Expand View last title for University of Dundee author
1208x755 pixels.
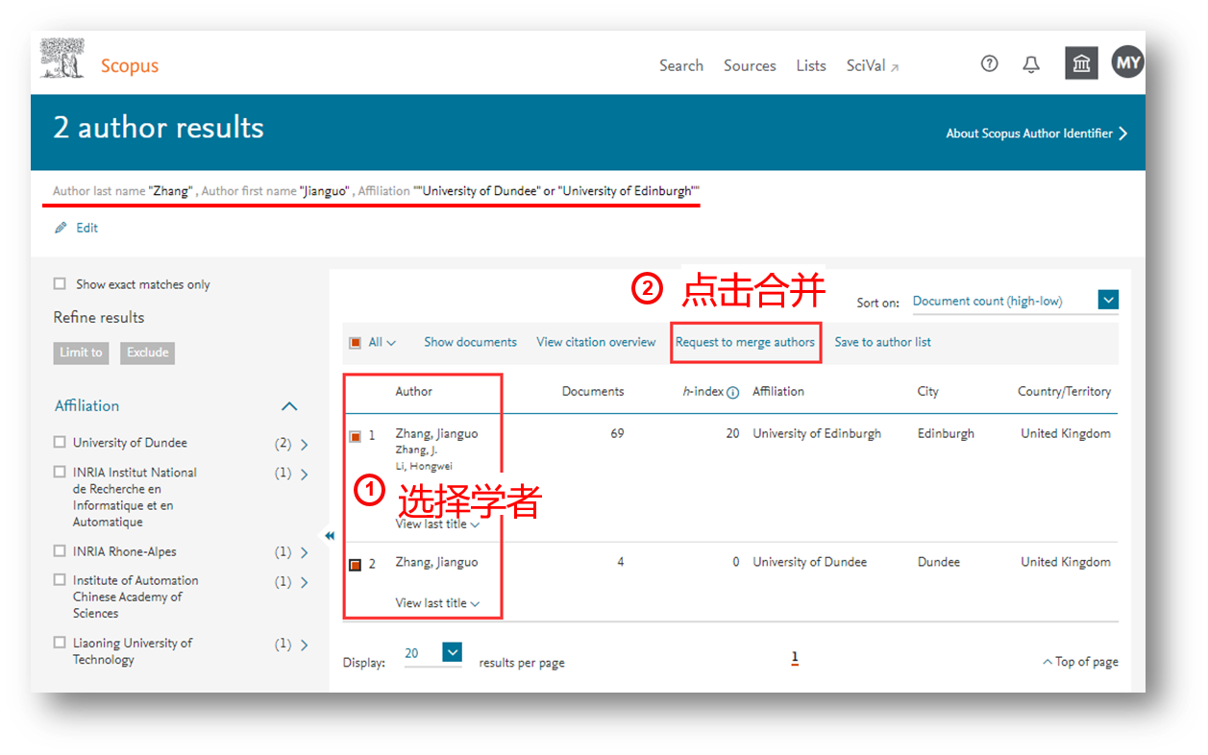(x=437, y=603)
